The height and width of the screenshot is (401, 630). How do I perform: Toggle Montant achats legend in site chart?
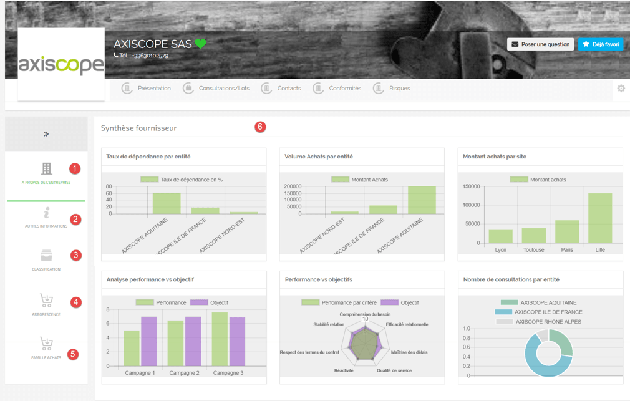(538, 180)
